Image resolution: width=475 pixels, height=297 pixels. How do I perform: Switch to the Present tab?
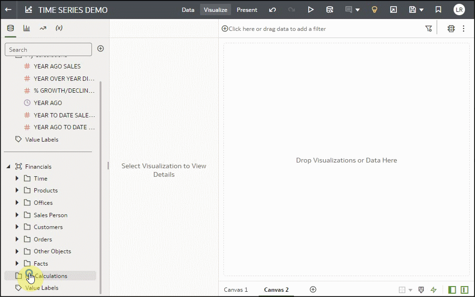tap(247, 10)
